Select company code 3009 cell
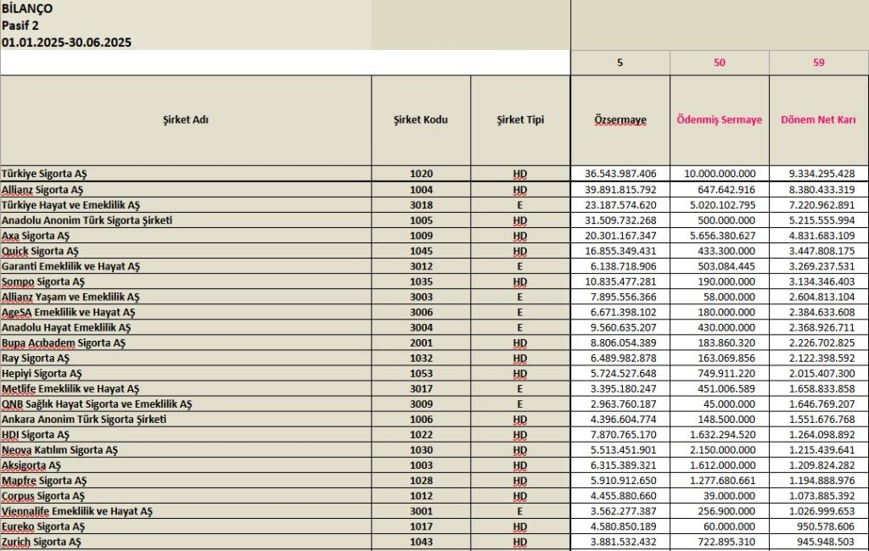The image size is (869, 551). pos(421,404)
